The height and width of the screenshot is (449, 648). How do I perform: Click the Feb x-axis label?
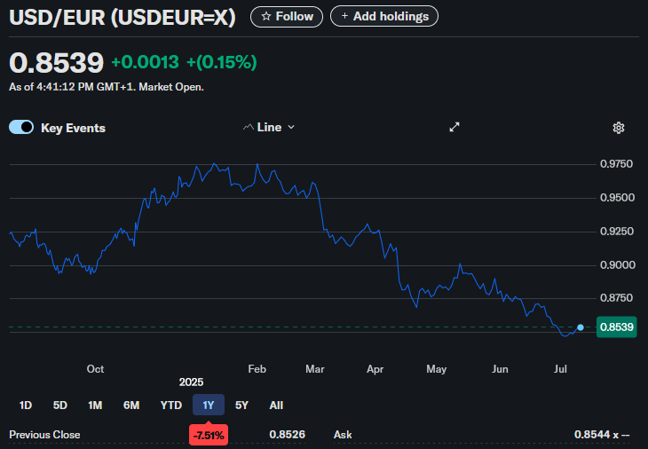(257, 369)
